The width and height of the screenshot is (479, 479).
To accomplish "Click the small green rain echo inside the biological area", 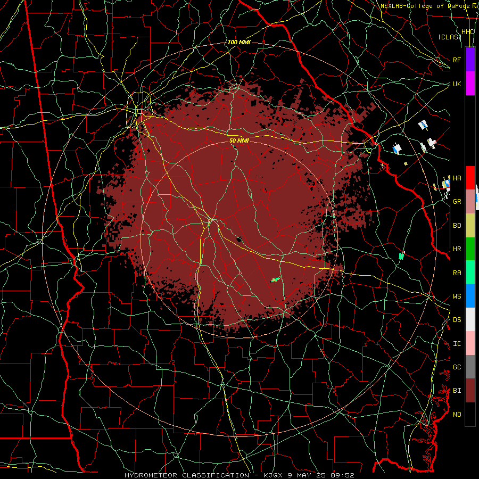I will tap(276, 279).
